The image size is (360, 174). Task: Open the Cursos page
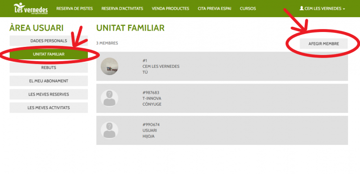248,9
